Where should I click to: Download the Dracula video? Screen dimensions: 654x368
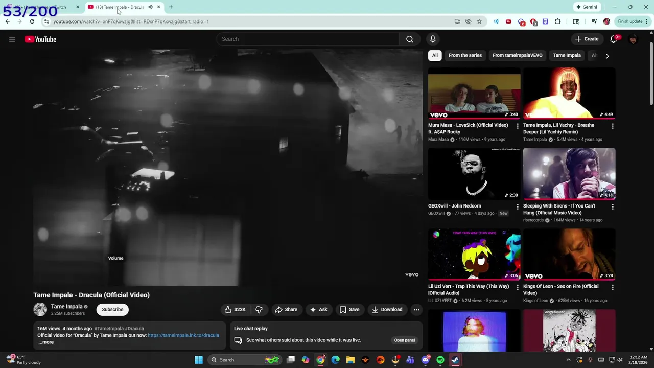pos(387,310)
